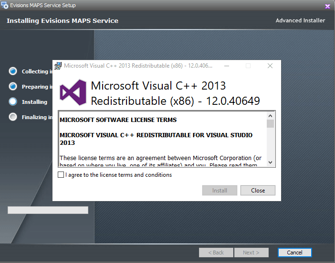The width and height of the screenshot is (335, 263).
Task: Click the Advanced Installer label
Action: [x=300, y=20]
